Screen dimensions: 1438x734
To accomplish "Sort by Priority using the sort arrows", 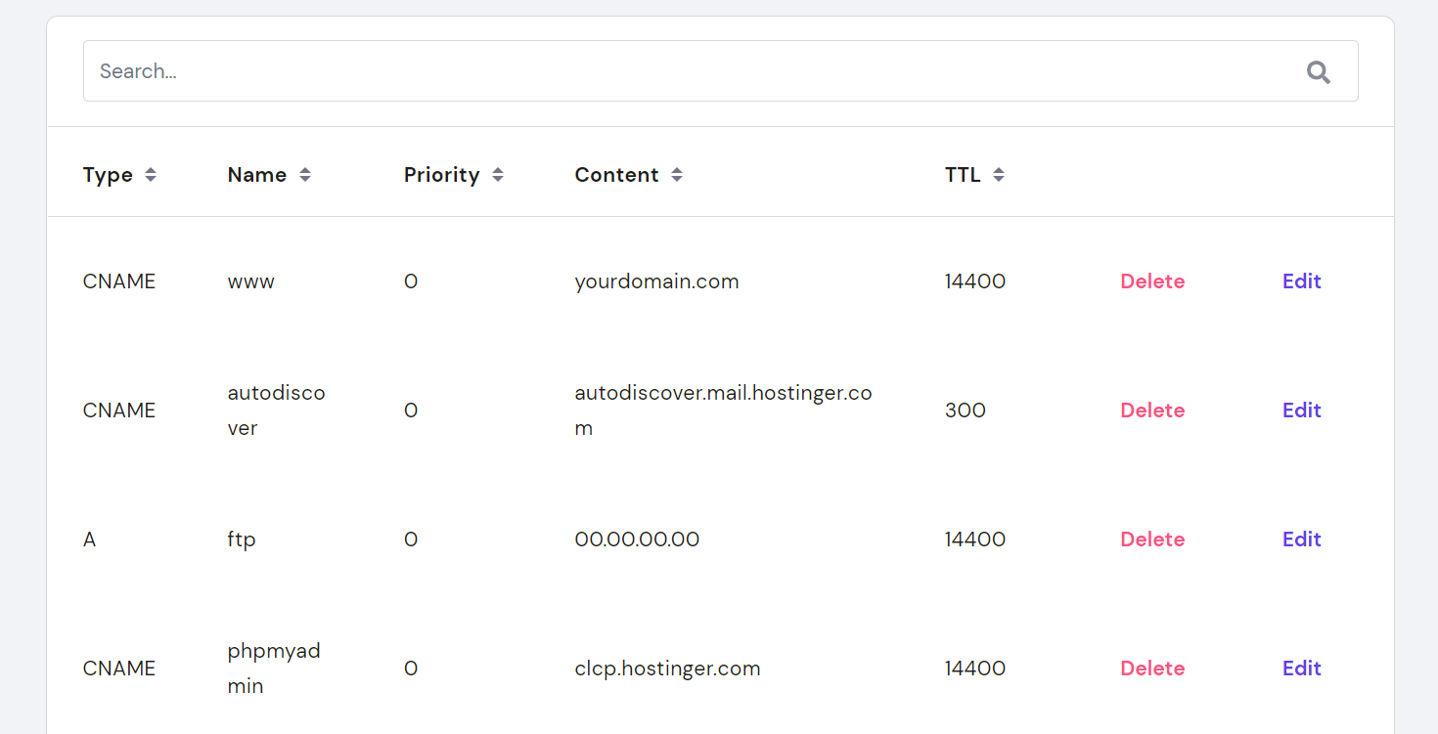I will click(498, 175).
